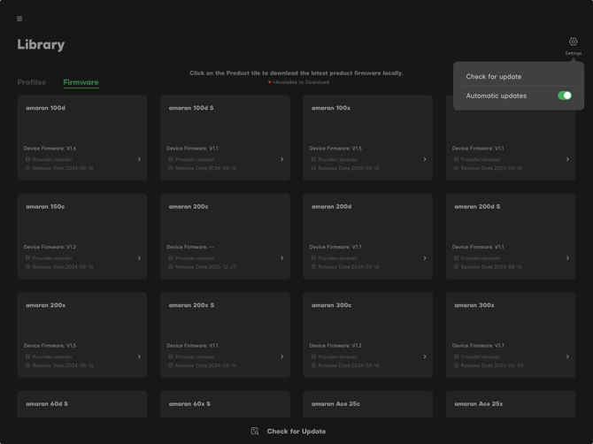Switch to the Profiles tab
593x444 pixels.
pos(31,82)
